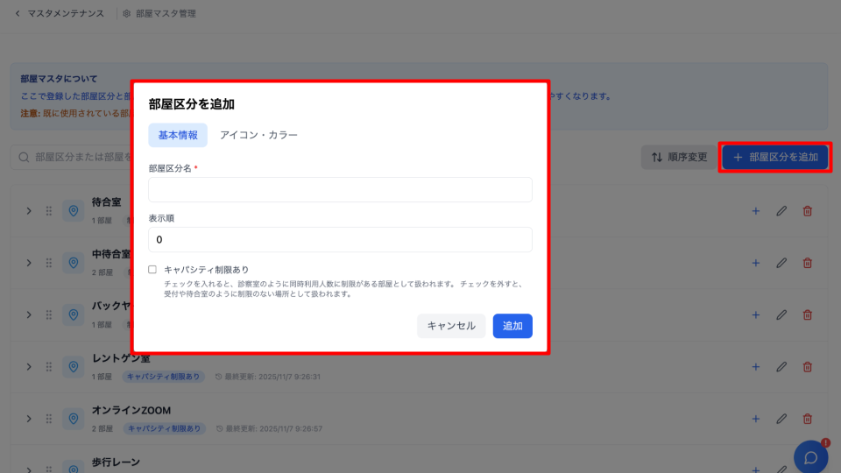Focus the 部屋区分または部屋 search box
This screenshot has width=841, height=473.
click(71, 157)
